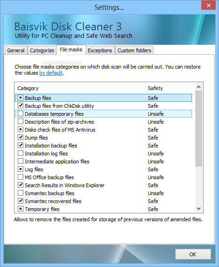Select 'Dump files' row label

[36, 138]
